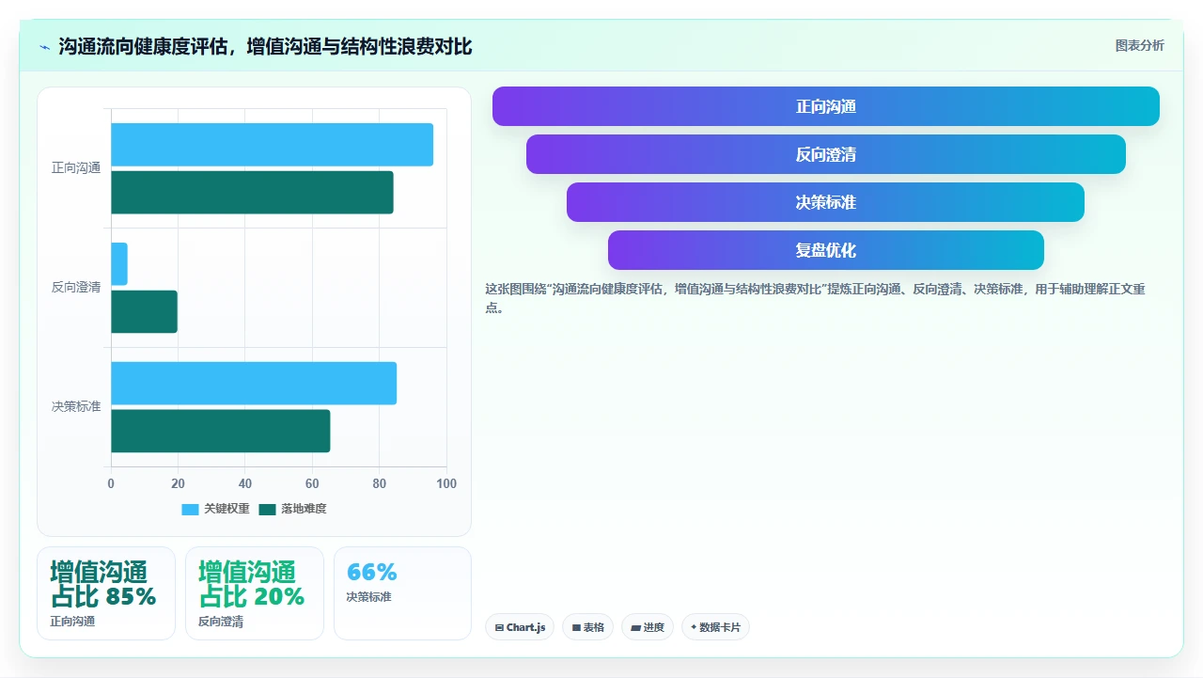Click the chart title heading text

[x=265, y=46]
